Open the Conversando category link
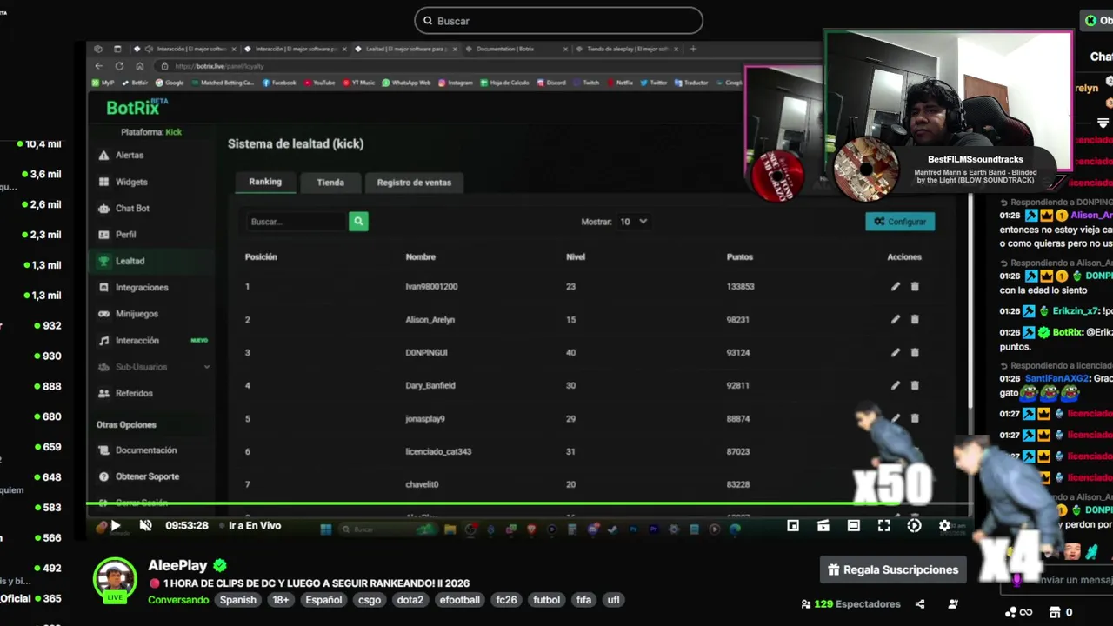1113x626 pixels. (x=178, y=600)
